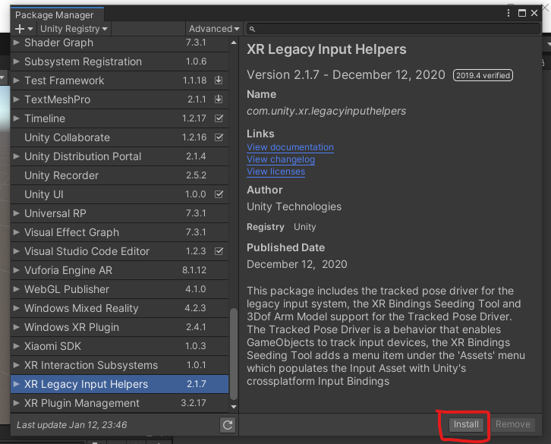Image resolution: width=551 pixels, height=444 pixels.
Task: Expand the TextMeshPro package entry
Action: pos(16,99)
